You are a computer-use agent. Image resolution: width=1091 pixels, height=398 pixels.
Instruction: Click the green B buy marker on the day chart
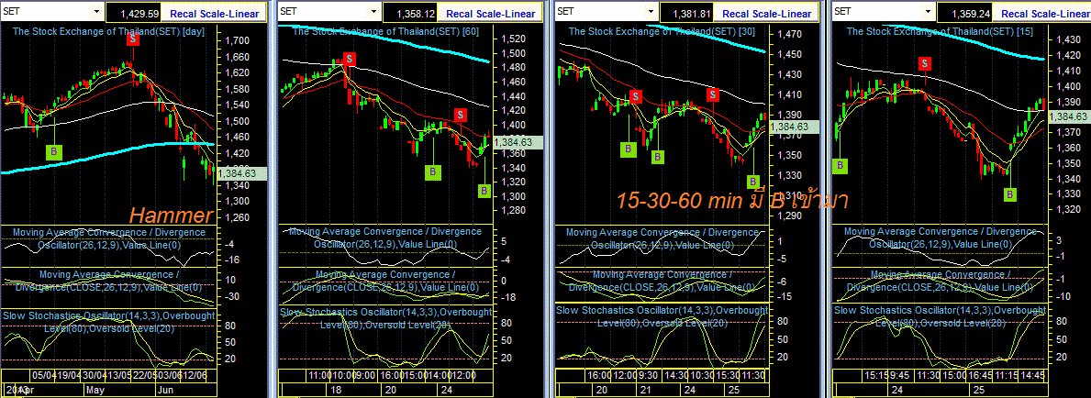tap(53, 151)
